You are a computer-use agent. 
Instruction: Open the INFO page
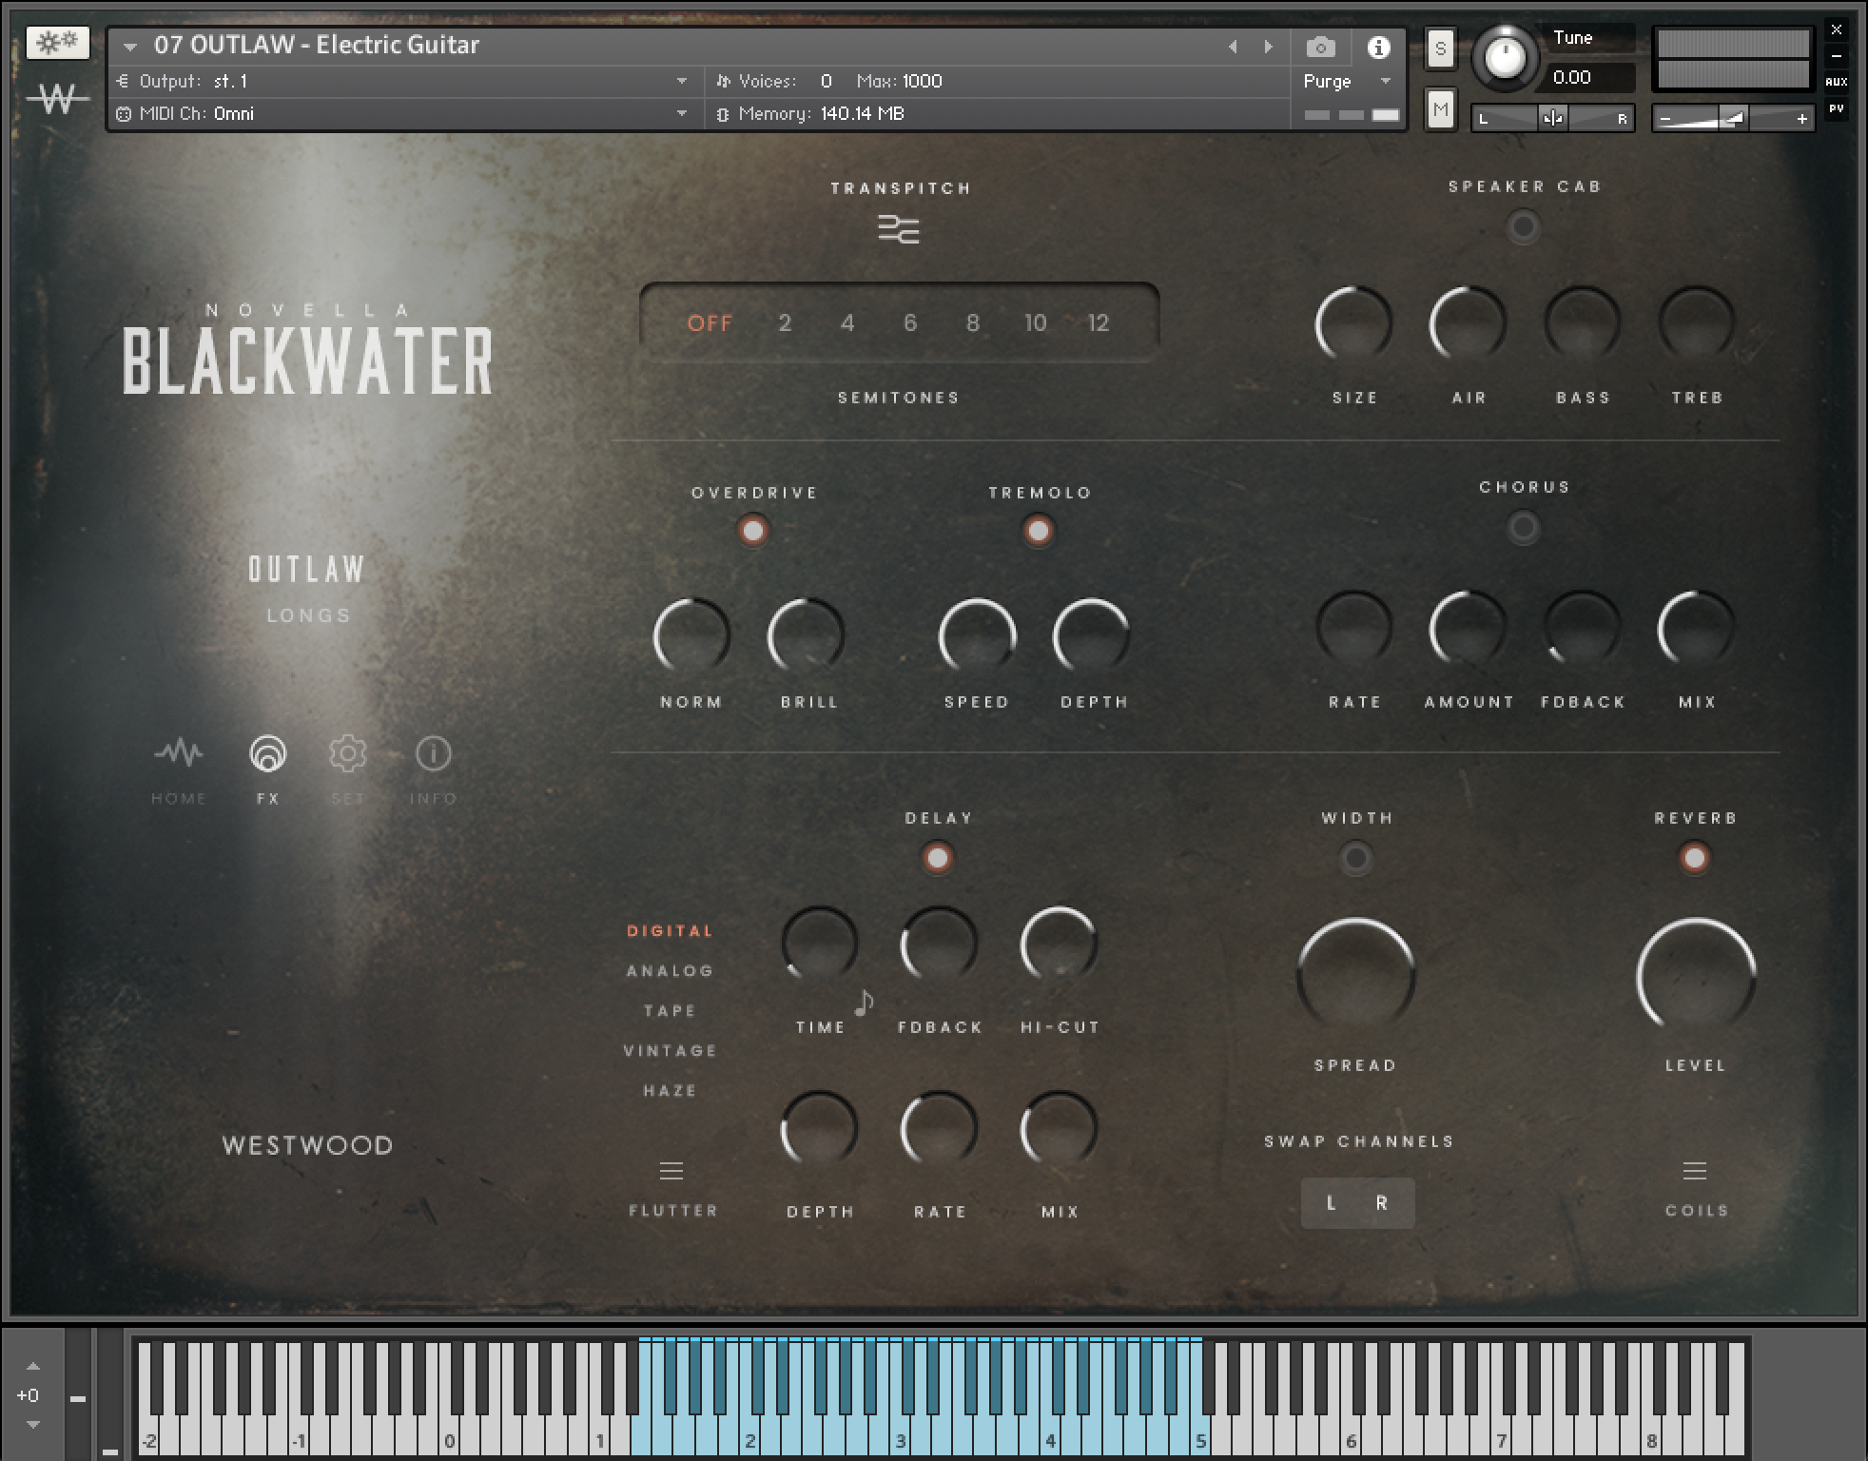click(x=434, y=753)
